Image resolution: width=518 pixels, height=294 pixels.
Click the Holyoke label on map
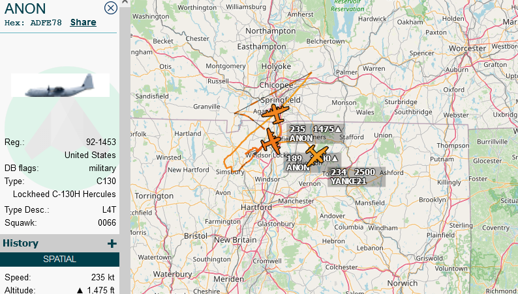[x=276, y=66]
